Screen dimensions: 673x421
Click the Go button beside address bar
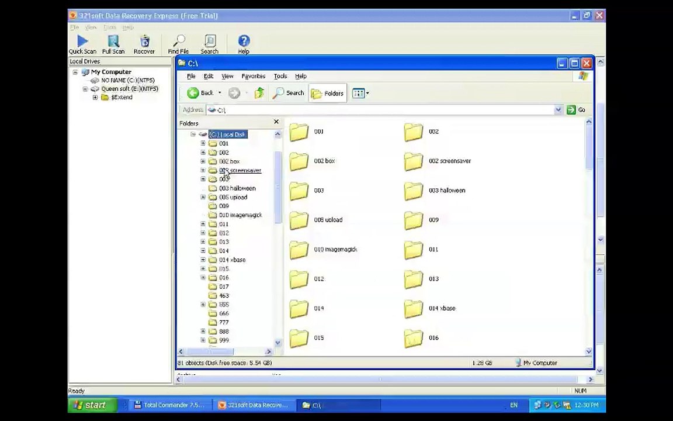(576, 110)
